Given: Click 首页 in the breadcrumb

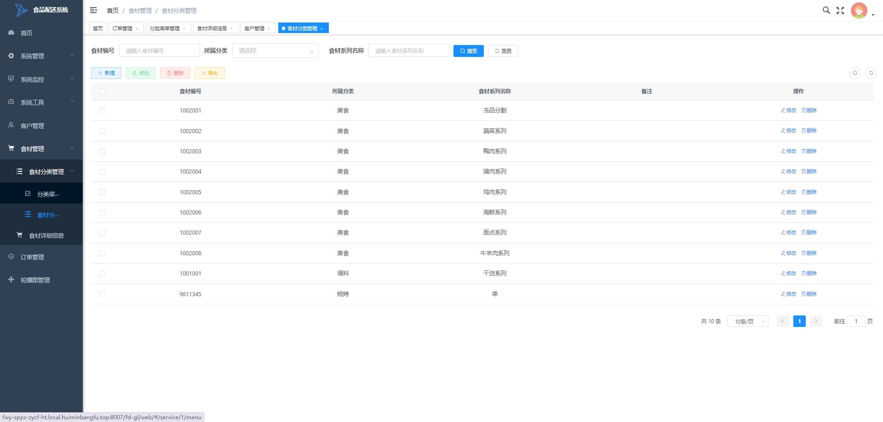Looking at the screenshot, I should (113, 11).
